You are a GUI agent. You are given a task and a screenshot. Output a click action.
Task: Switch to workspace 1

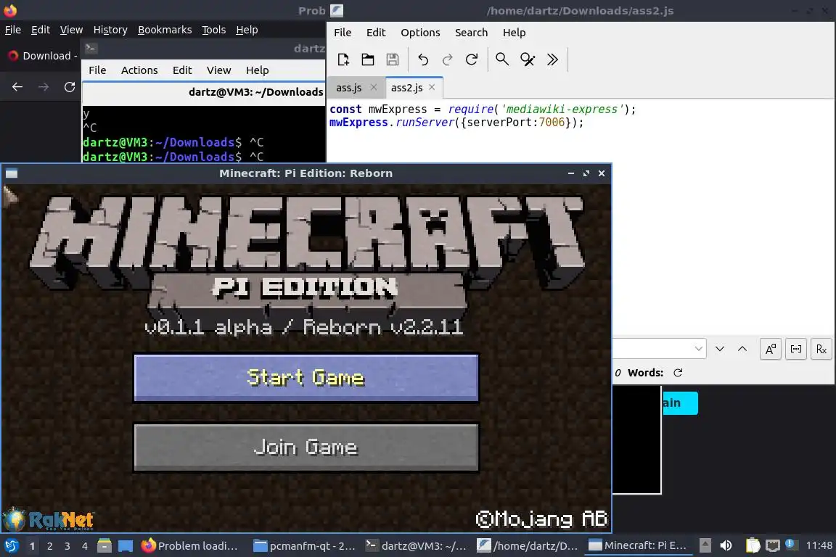[32, 546]
